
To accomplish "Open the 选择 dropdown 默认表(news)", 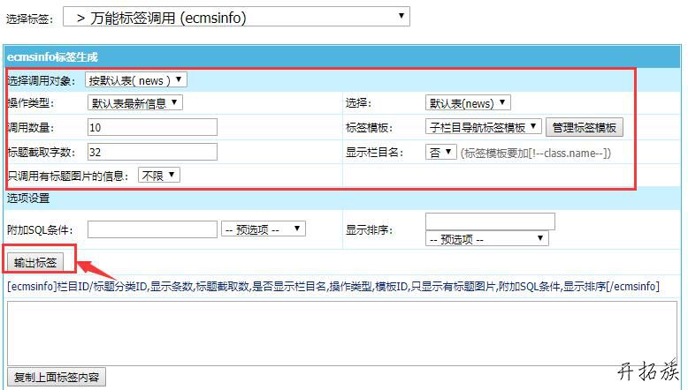I will tap(468, 103).
